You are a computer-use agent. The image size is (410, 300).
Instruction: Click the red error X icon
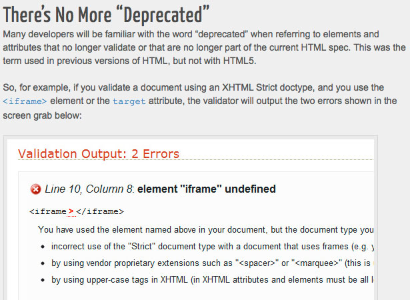(x=35, y=189)
